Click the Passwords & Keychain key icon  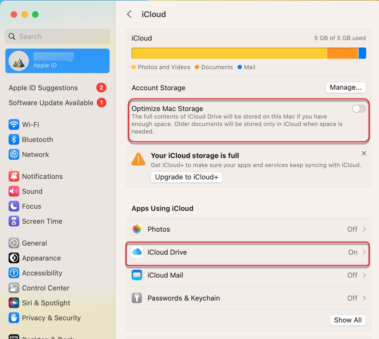coord(137,298)
